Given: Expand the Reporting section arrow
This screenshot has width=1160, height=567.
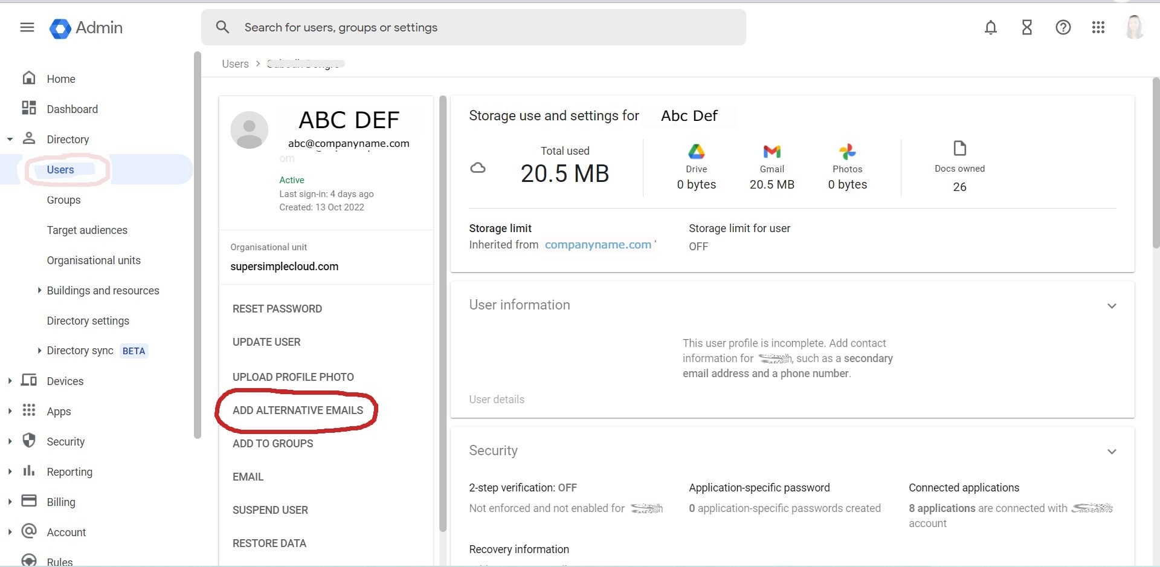Looking at the screenshot, I should coord(10,471).
